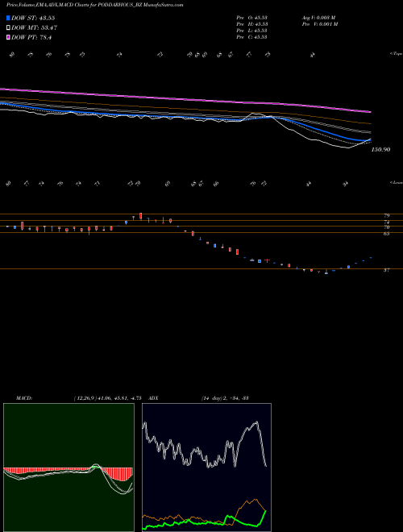Click the '<Lows' marker label on the right
The width and height of the screenshot is (403, 532).
396,182
